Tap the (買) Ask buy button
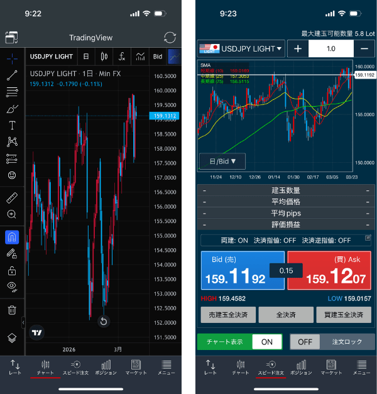This screenshot has width=377, height=394. (x=329, y=270)
